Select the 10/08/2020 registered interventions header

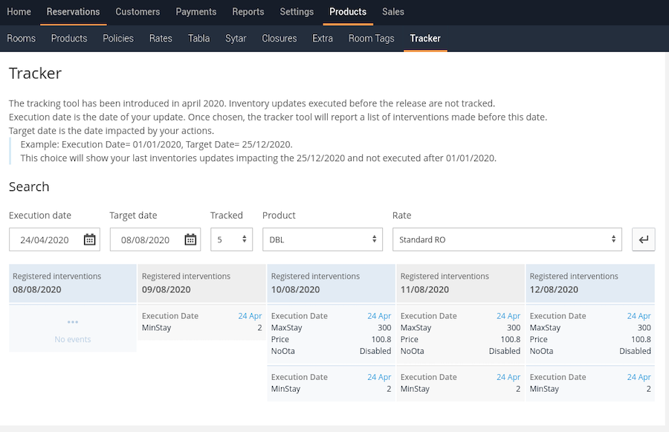coord(331,283)
